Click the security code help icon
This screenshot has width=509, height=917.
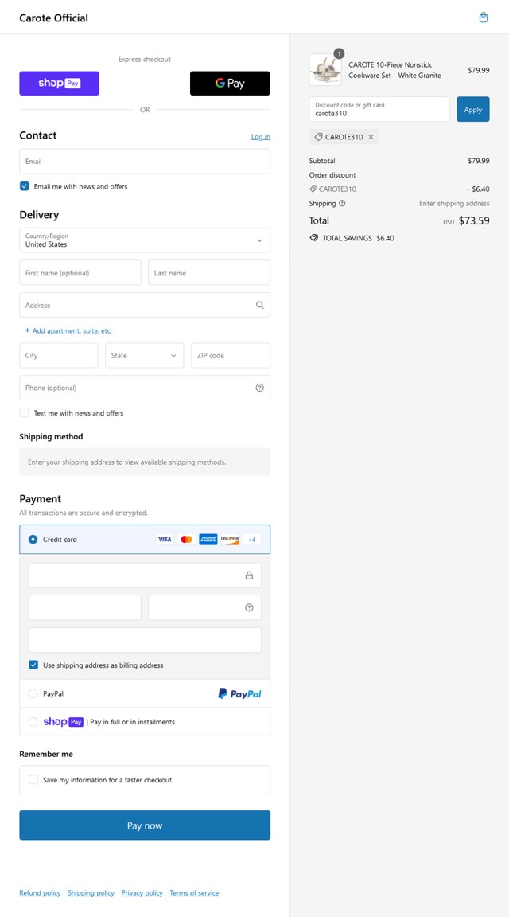pyautogui.click(x=249, y=607)
